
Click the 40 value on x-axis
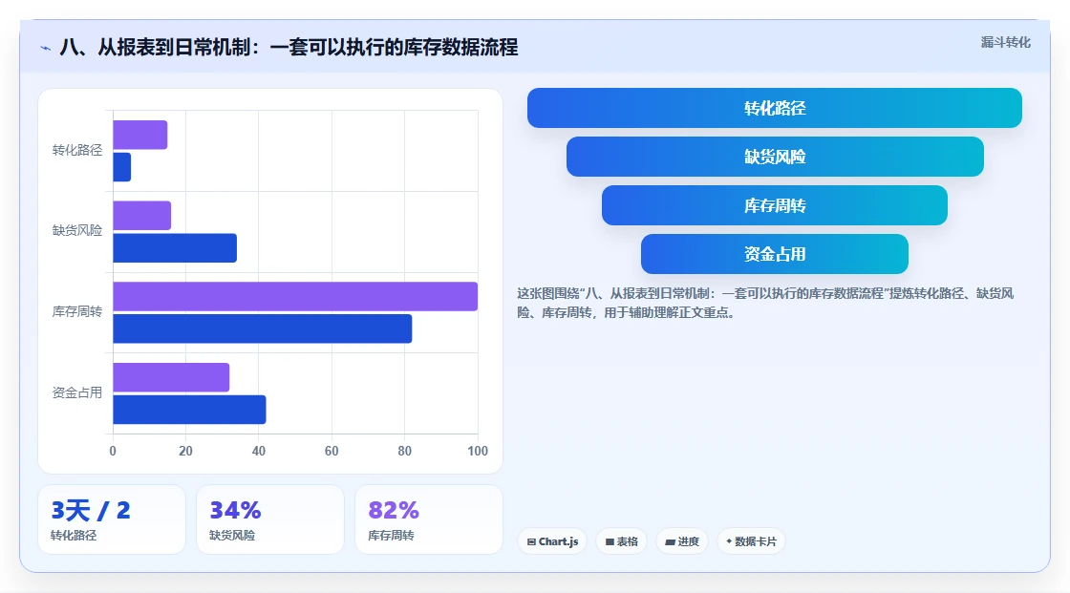click(259, 451)
